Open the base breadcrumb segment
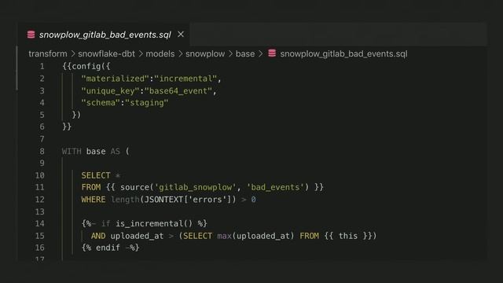Screen dimensions: 503x283 pyautogui.click(x=245, y=53)
